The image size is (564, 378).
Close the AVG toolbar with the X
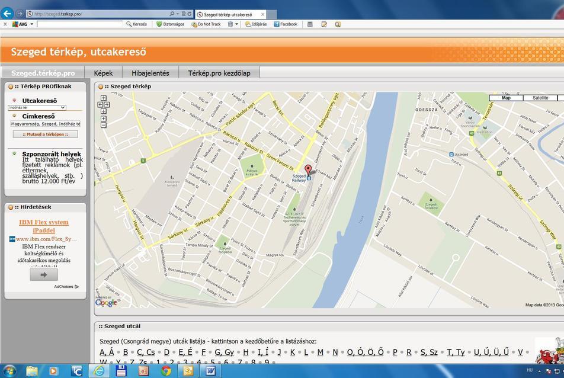point(5,24)
